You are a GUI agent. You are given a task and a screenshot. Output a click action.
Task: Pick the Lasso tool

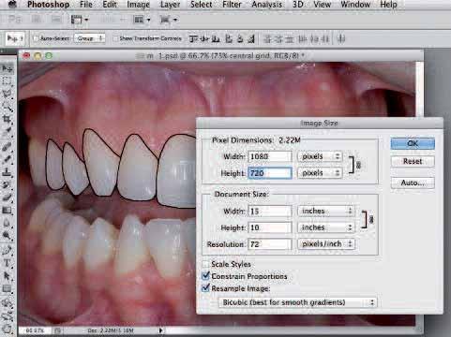(x=7, y=94)
